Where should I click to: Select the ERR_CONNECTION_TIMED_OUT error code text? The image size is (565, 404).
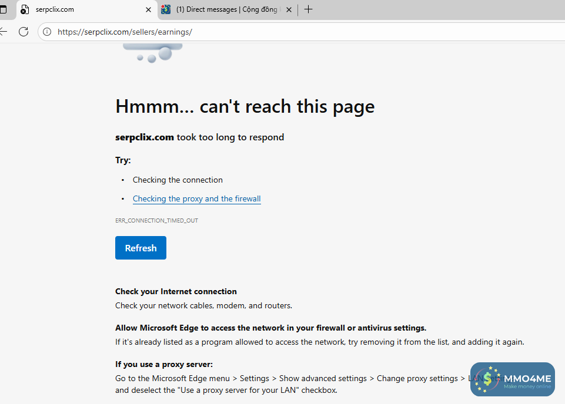[x=157, y=221]
